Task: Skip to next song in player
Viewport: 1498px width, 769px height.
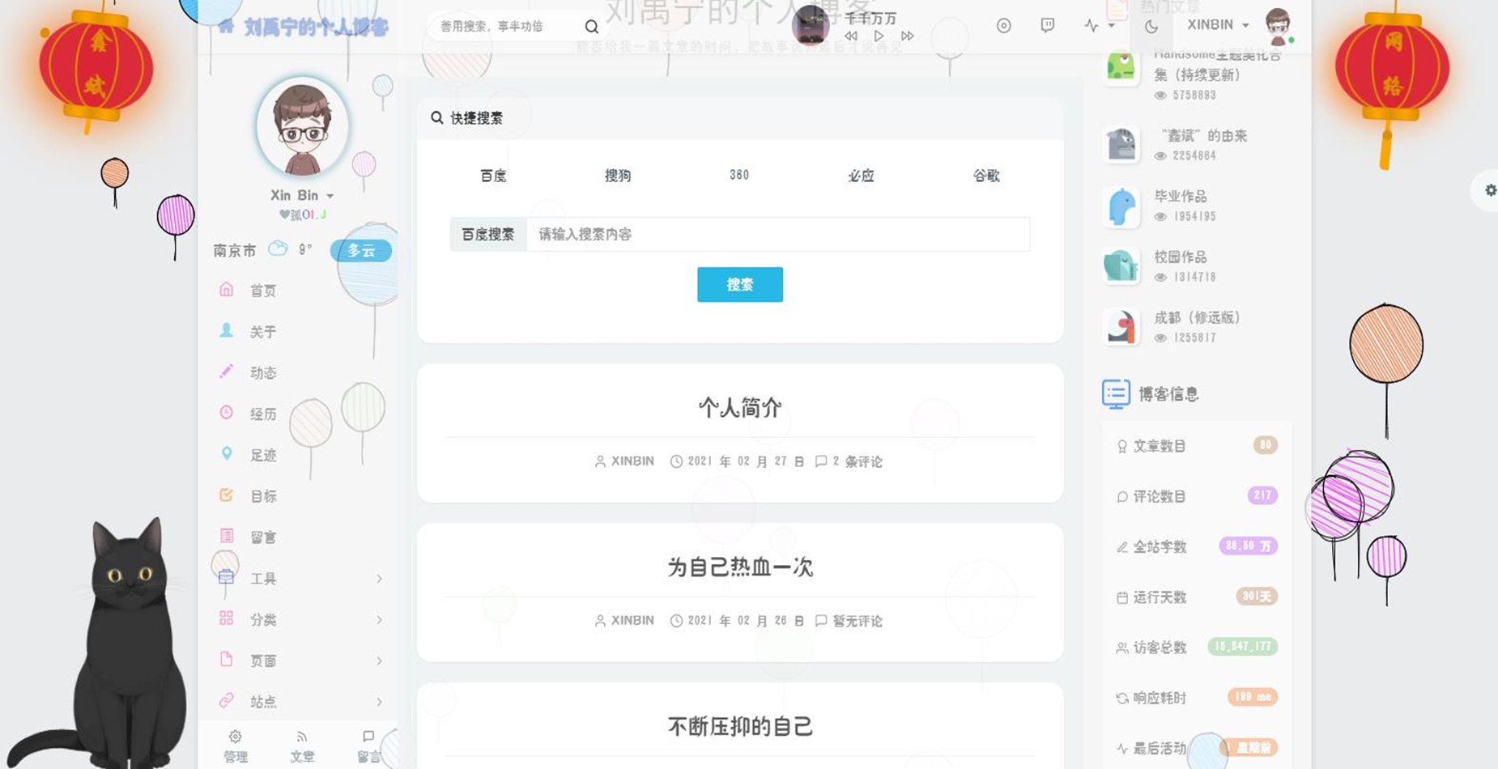Action: [907, 36]
